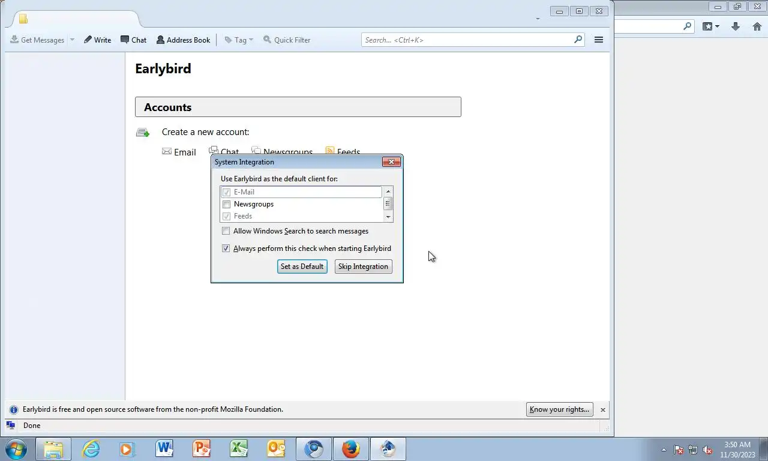Image resolution: width=768 pixels, height=461 pixels.
Task: Show hidden system tray icons
Action: tap(664, 450)
